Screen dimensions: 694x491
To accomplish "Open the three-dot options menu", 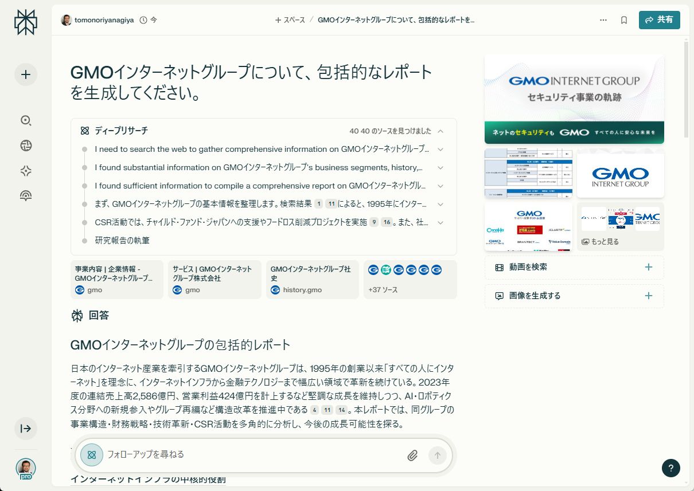I will click(603, 19).
